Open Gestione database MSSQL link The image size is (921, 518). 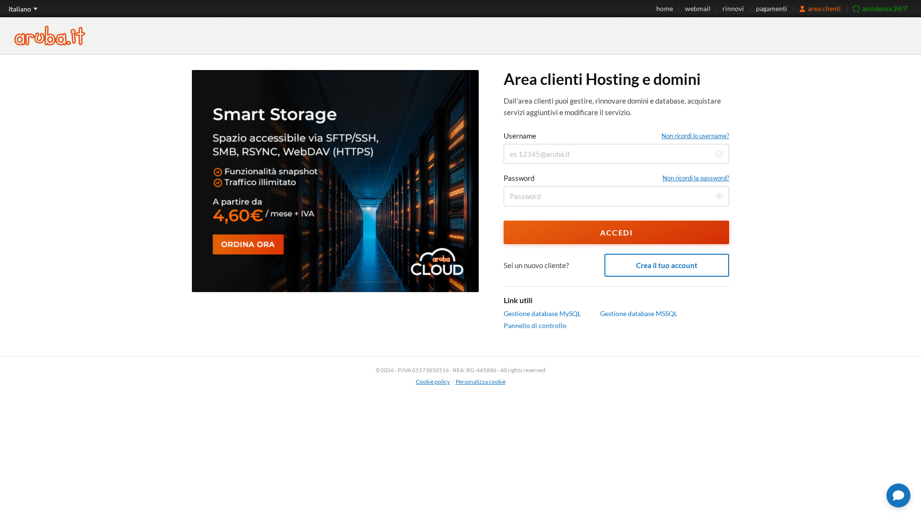638,314
